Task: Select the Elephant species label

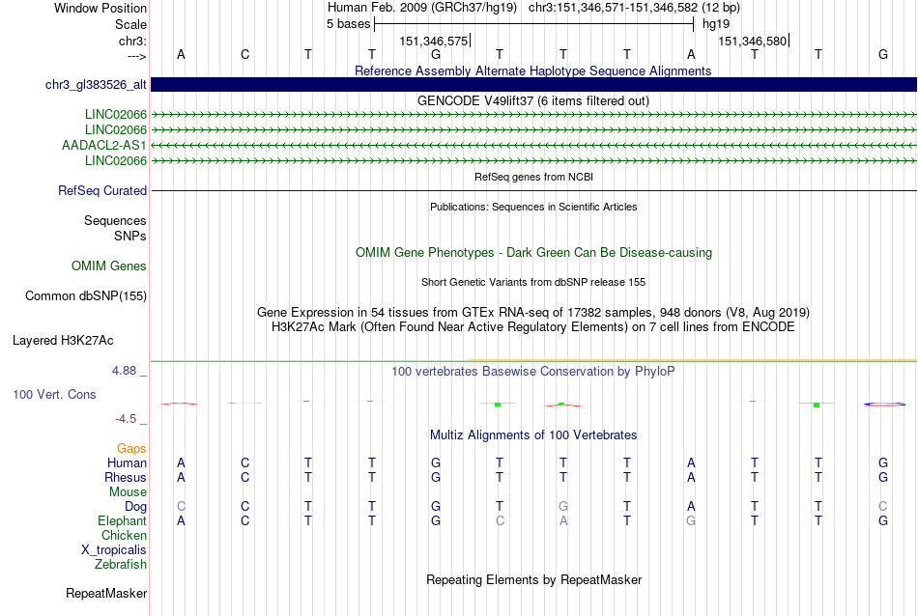Action: coord(123,520)
